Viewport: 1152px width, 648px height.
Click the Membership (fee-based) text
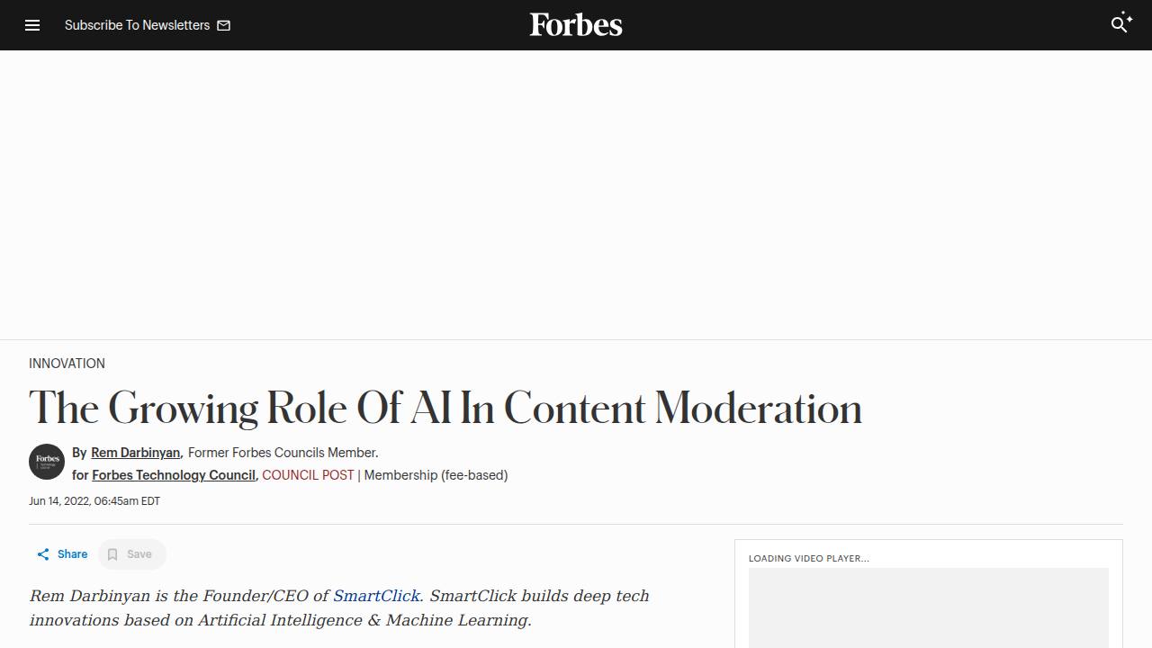[x=436, y=475]
